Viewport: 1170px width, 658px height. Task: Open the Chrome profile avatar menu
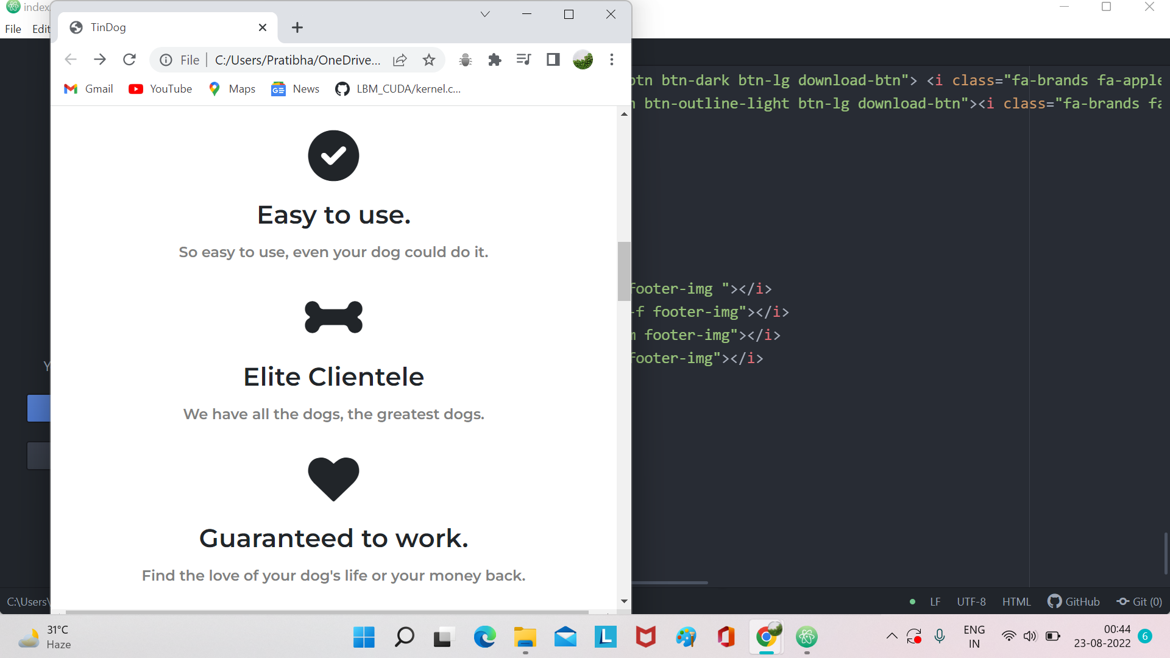click(583, 59)
